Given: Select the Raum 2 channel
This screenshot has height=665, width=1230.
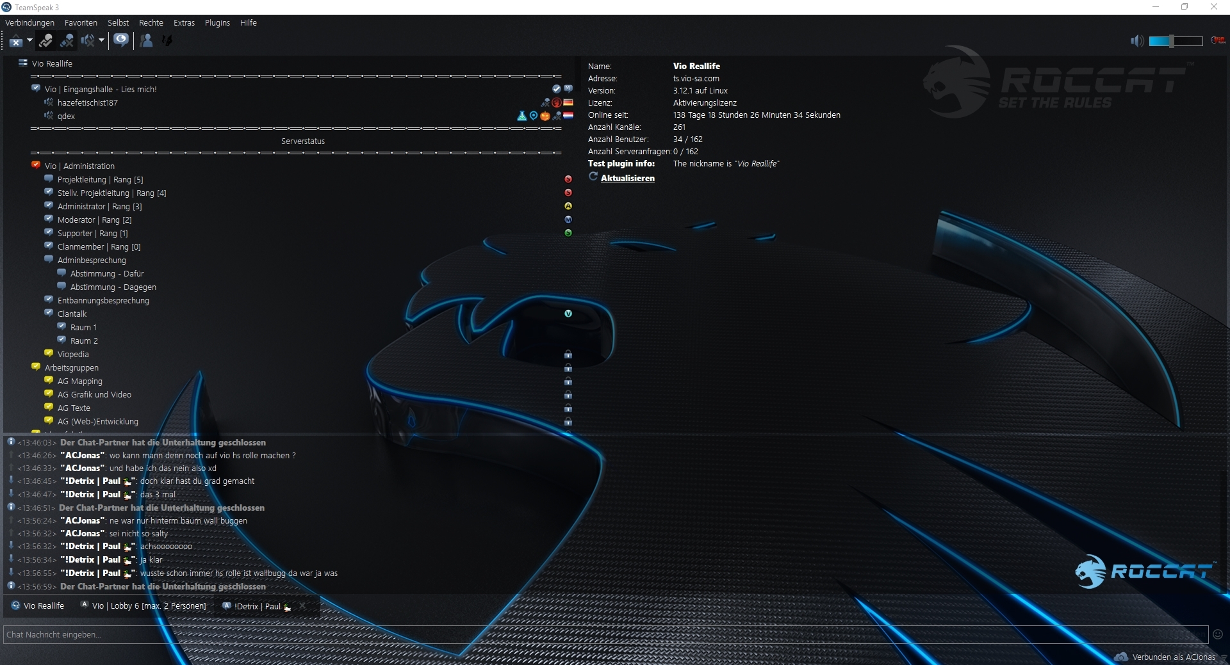Looking at the screenshot, I should tap(84, 341).
